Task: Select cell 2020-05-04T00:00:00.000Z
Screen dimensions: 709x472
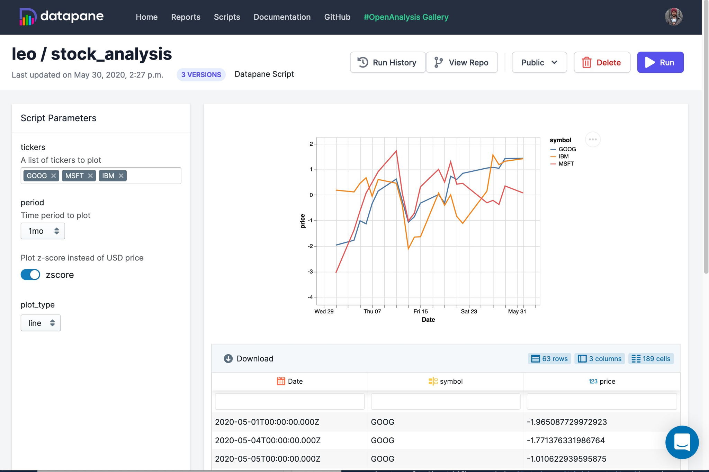Action: tap(290, 440)
